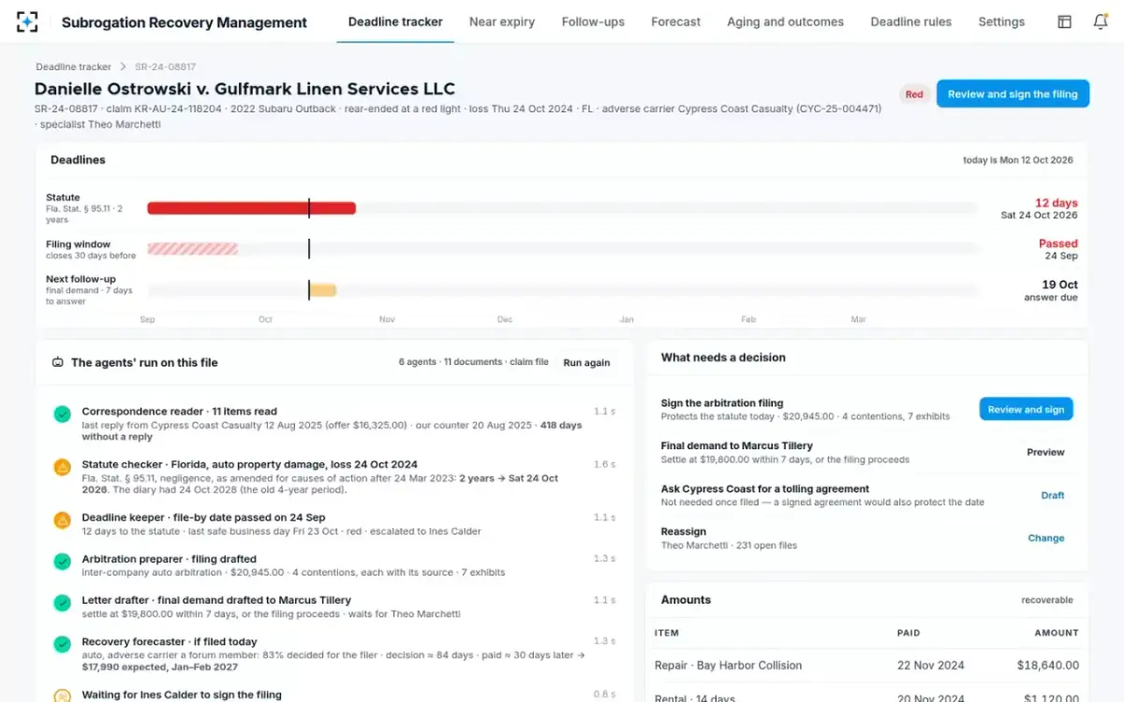Click the '12 days' statute countdown
Viewport: 1124px width, 702px height.
(1056, 203)
